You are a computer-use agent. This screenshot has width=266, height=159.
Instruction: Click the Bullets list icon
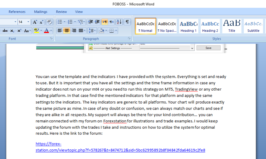pyautogui.click(x=60, y=22)
